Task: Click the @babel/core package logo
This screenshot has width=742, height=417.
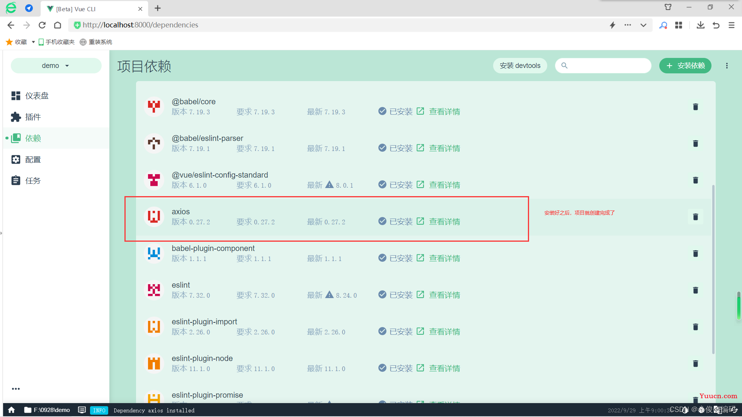Action: point(154,107)
